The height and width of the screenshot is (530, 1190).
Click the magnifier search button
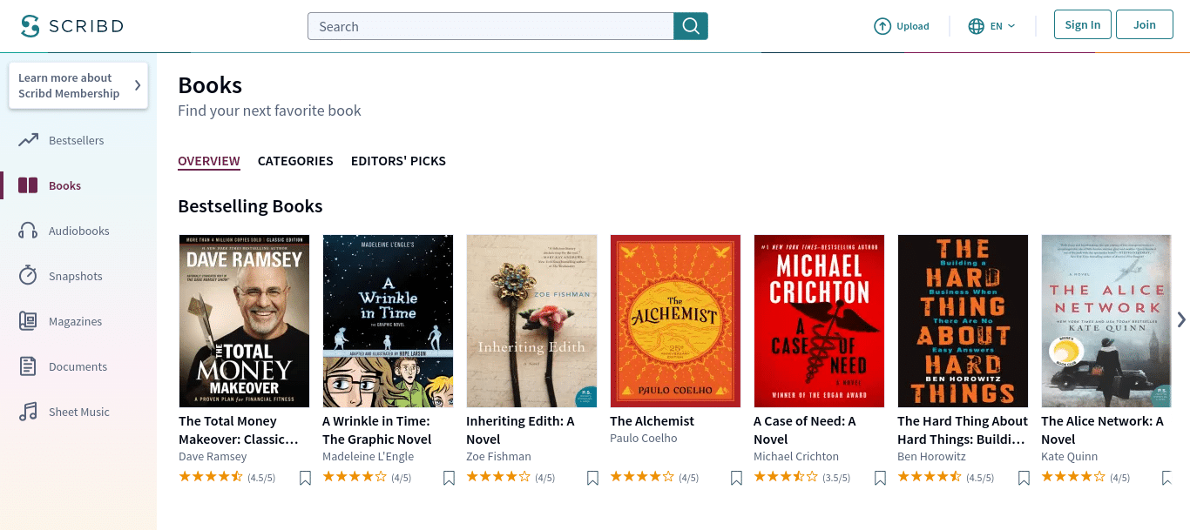tap(691, 26)
